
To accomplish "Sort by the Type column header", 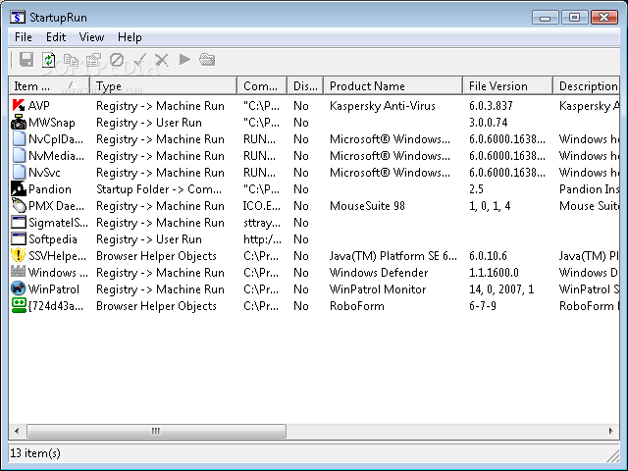I will tap(164, 85).
